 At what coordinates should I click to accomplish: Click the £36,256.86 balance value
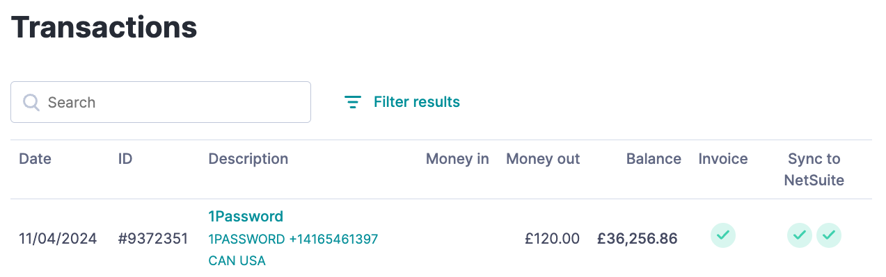coord(638,239)
